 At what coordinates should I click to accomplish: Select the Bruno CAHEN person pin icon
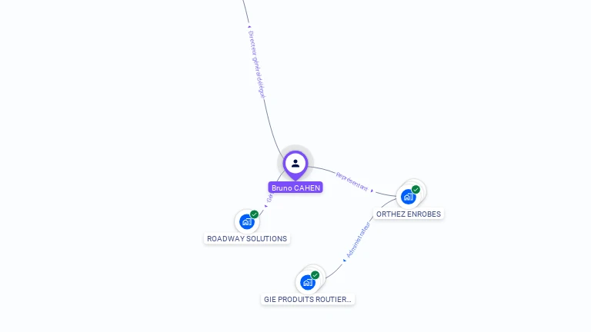click(295, 164)
